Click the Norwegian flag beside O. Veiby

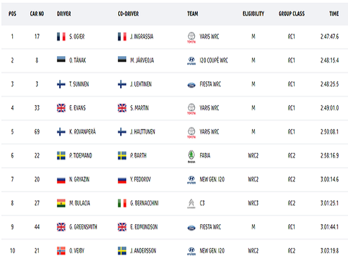61,251
